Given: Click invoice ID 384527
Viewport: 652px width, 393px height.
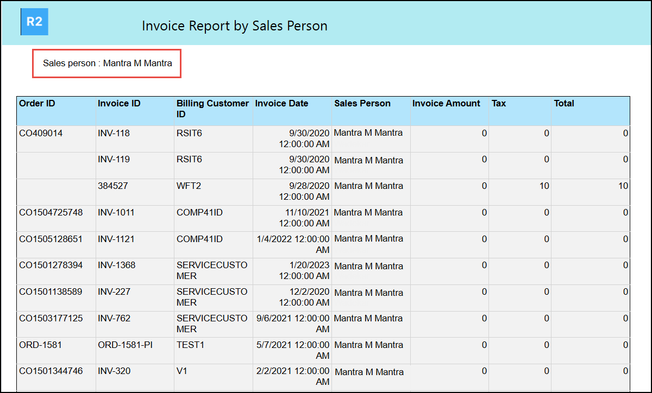Looking at the screenshot, I should tap(113, 186).
